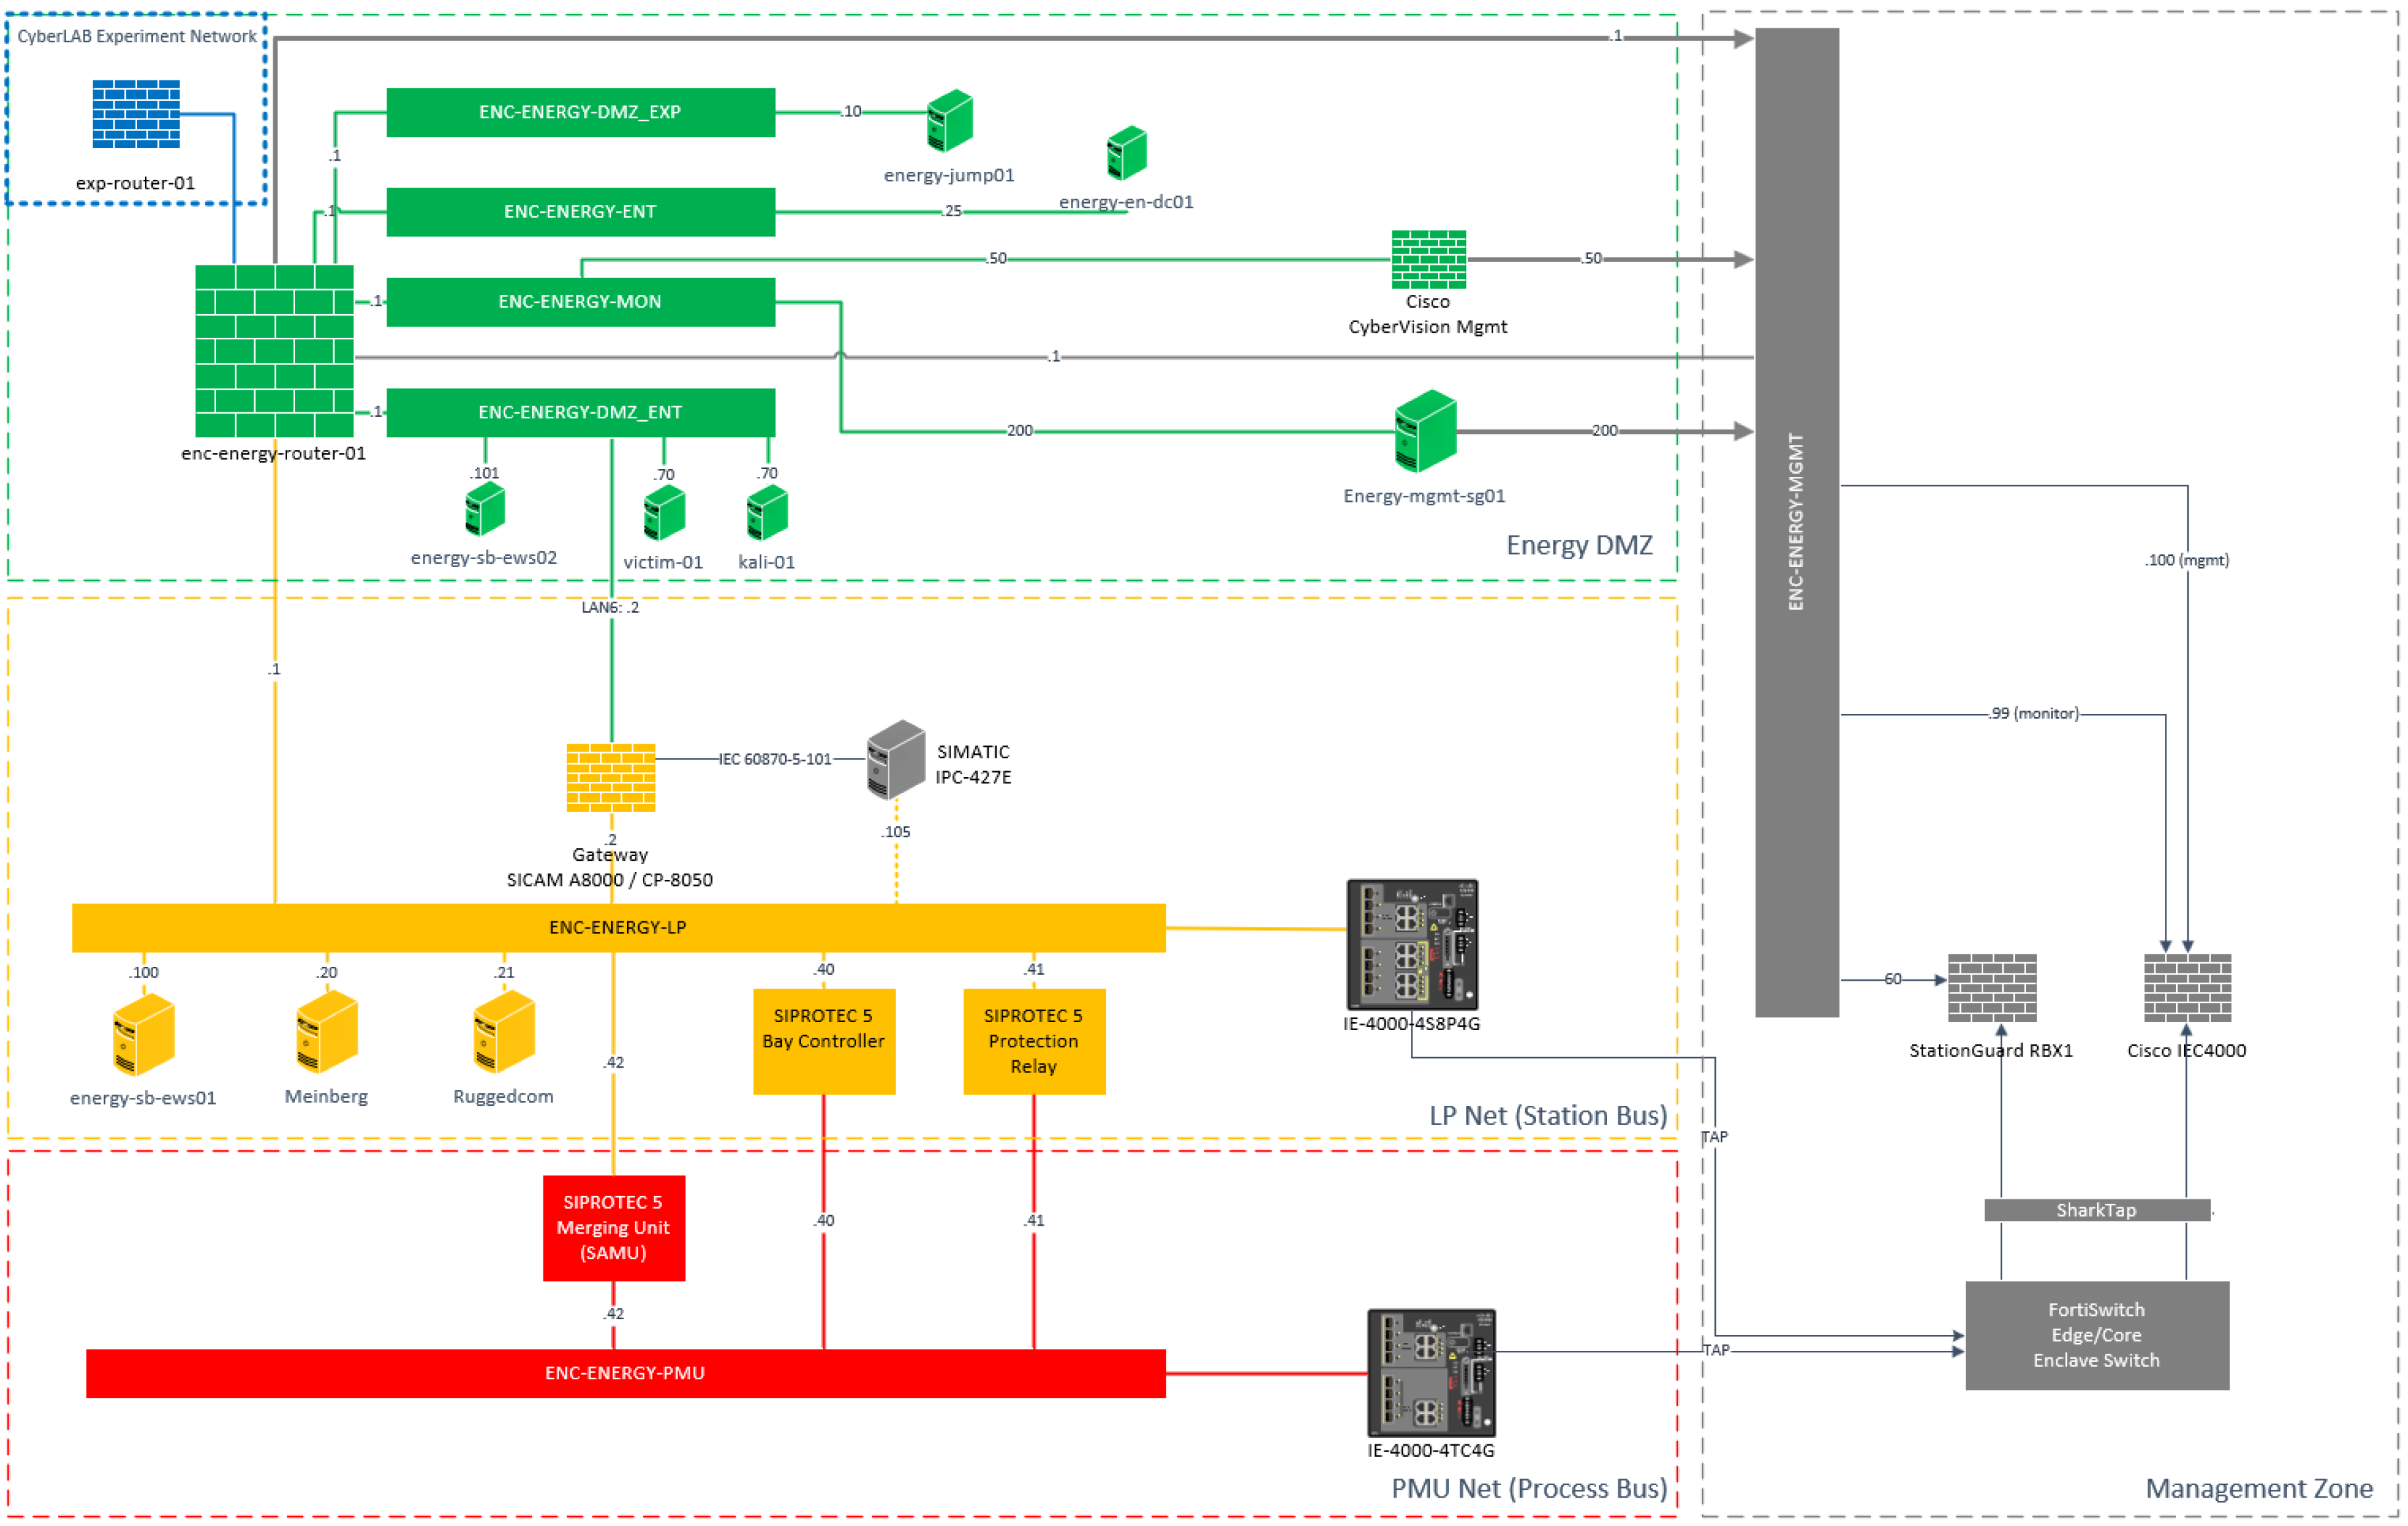Select the red ENC-ENERGY-PMU bus bar
Image resolution: width=2408 pixels, height=1526 pixels.
(625, 1373)
